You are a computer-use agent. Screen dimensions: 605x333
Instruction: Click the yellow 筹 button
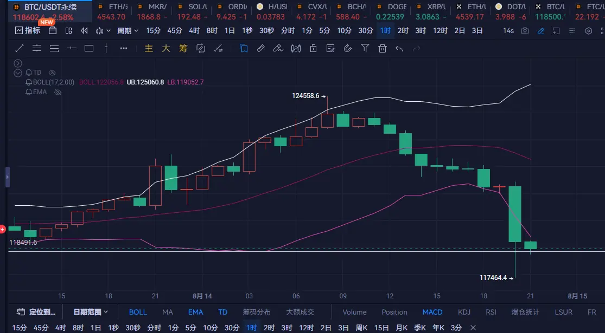[x=183, y=48]
